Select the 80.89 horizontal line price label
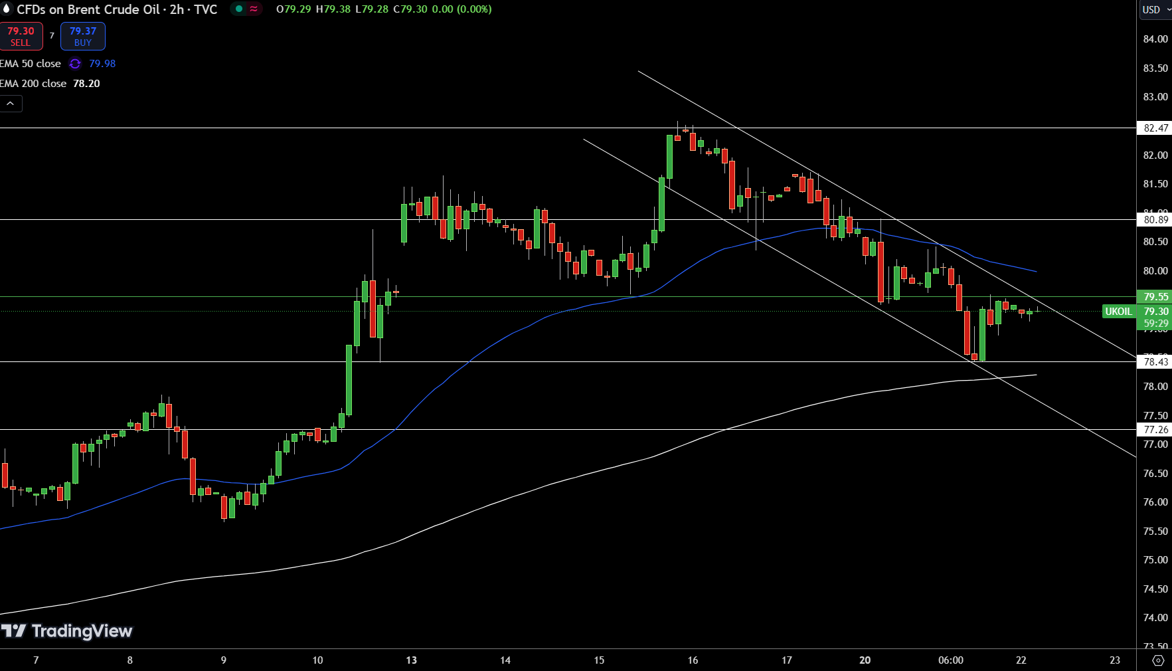Viewport: 1172px width, 671px height. (1155, 219)
